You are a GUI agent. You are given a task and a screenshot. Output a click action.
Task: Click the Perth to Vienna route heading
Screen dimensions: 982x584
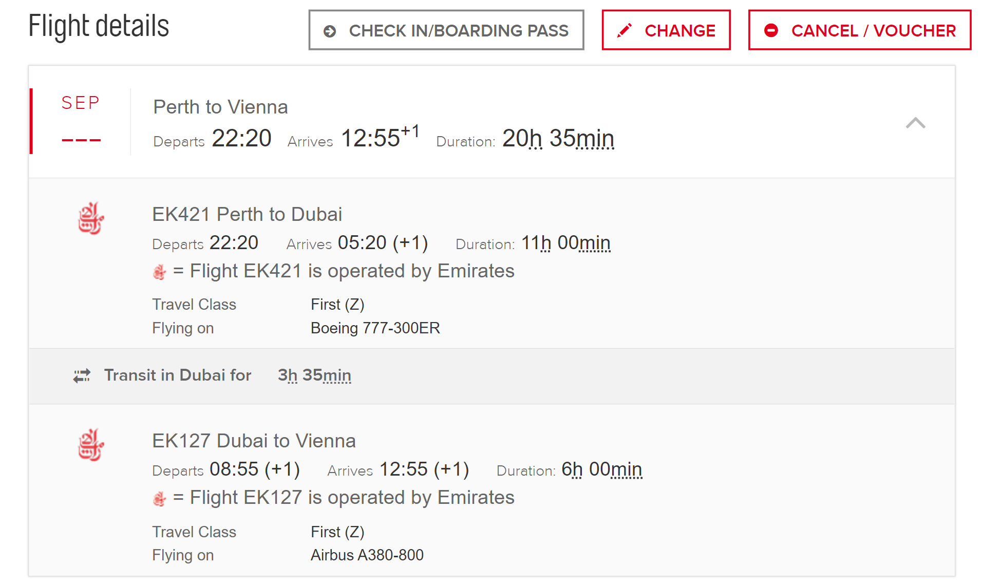click(220, 107)
